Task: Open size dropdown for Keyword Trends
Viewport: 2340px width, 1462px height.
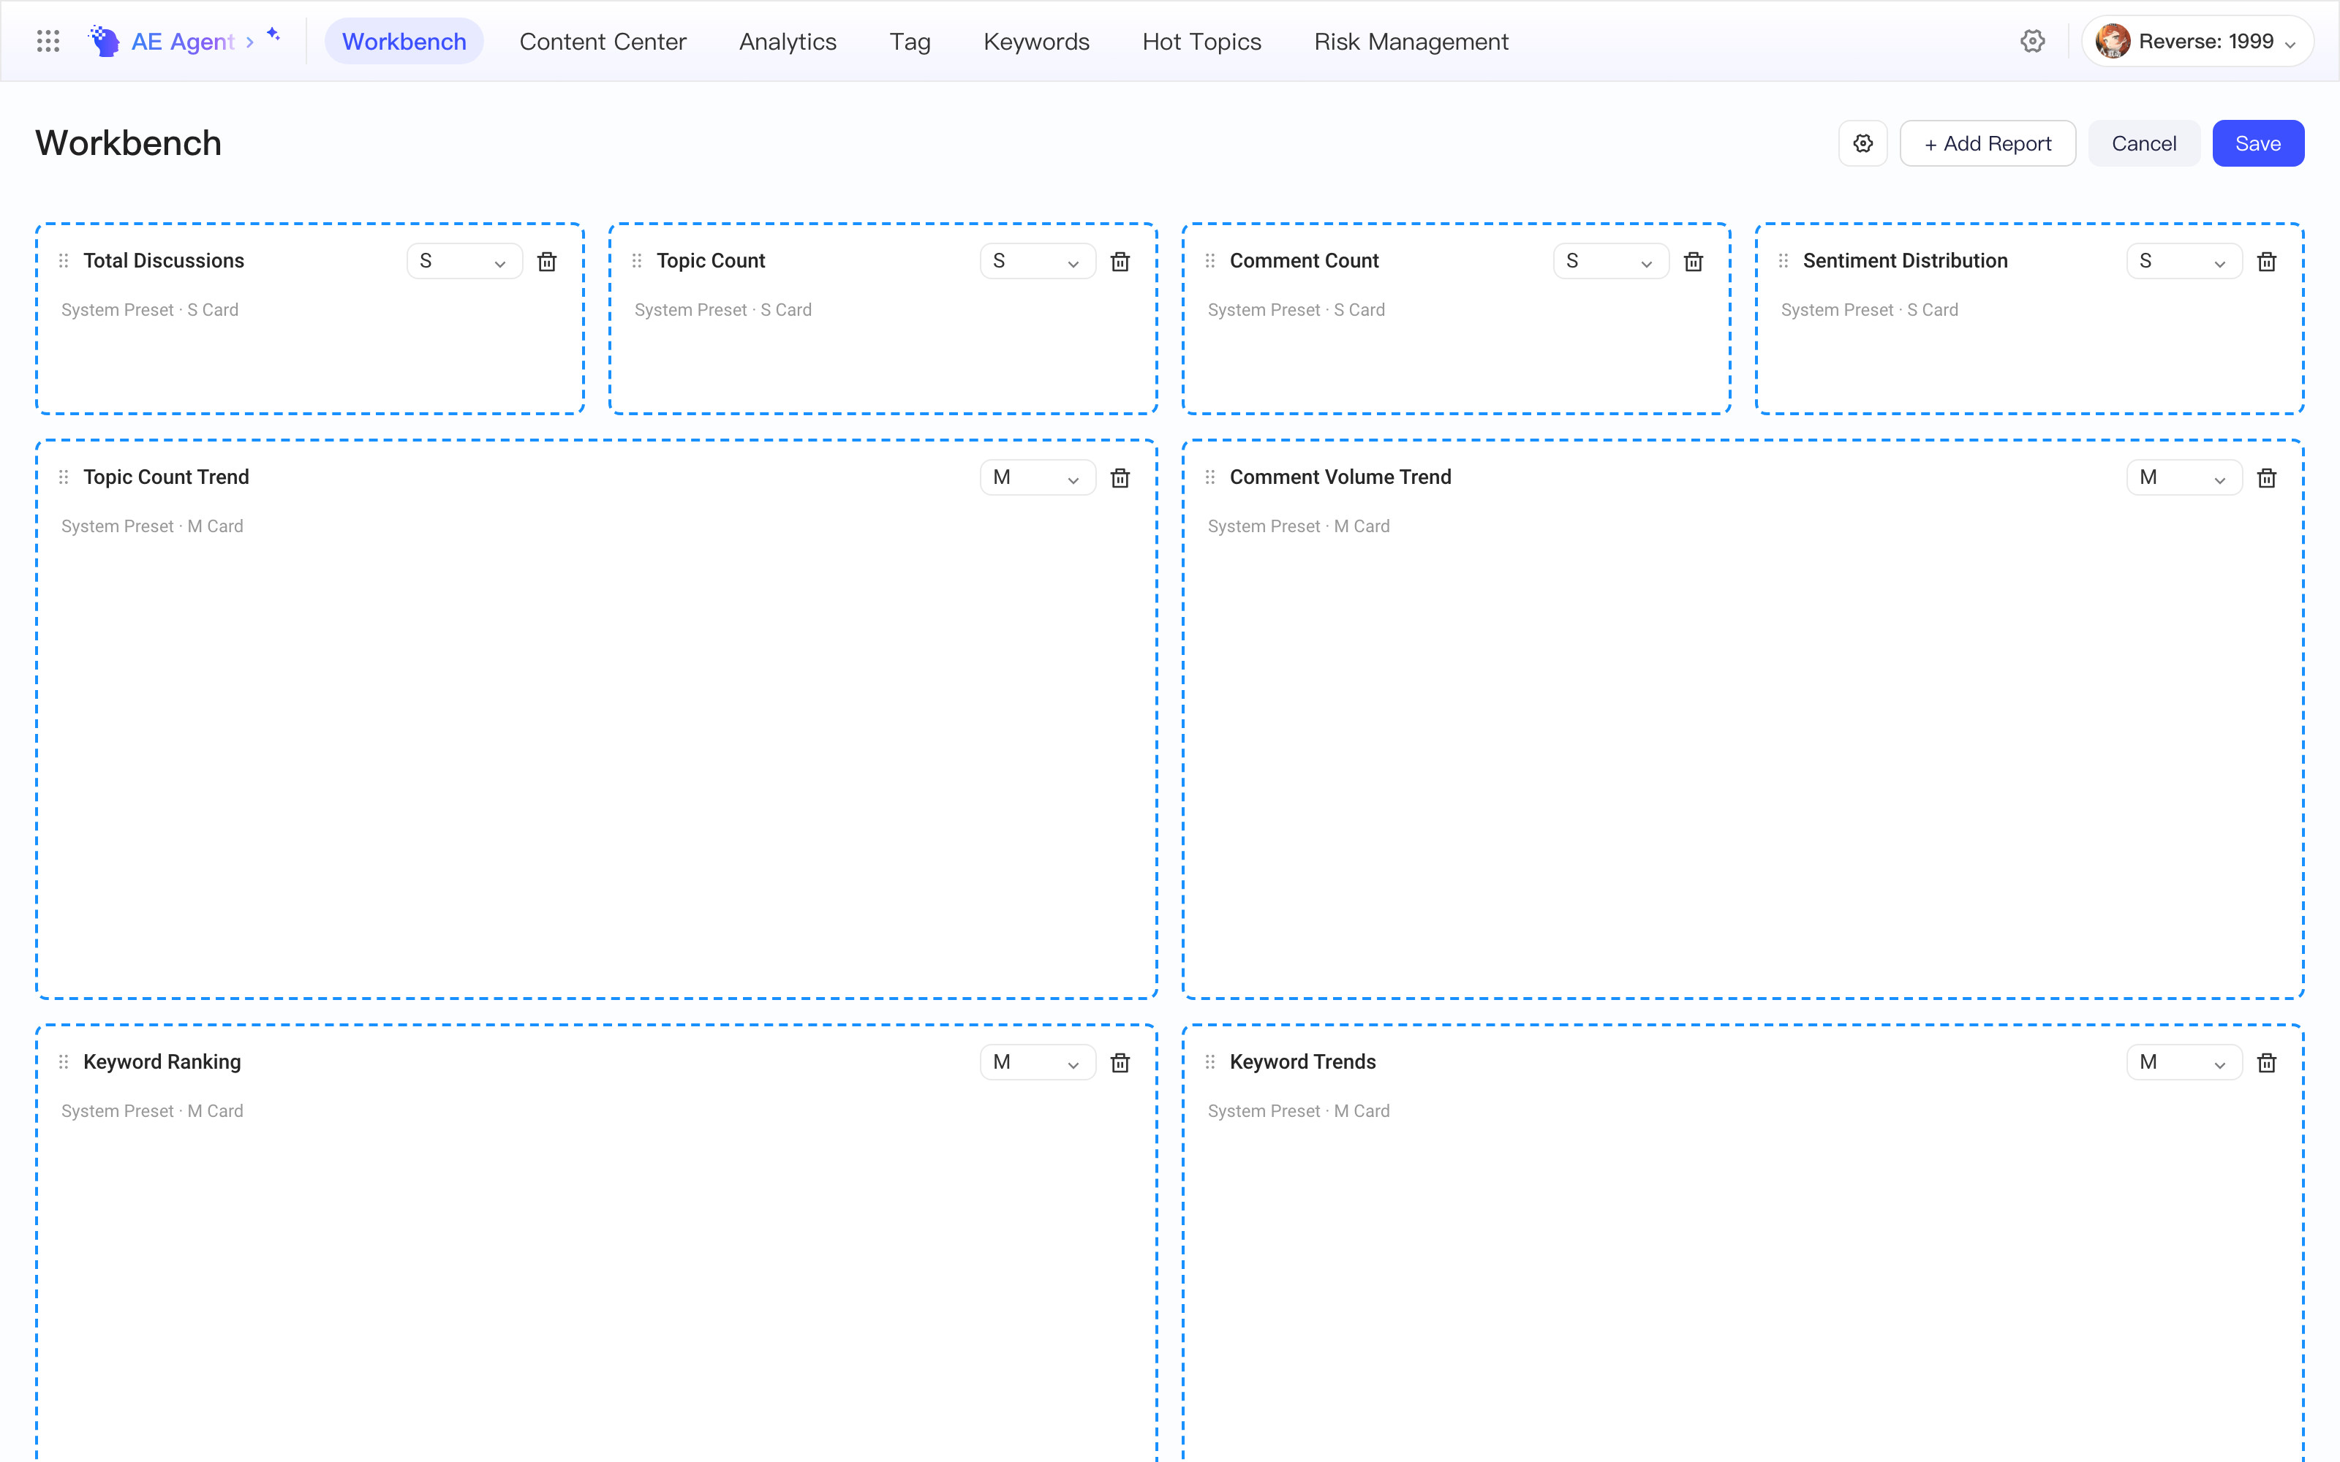Action: coord(2184,1063)
